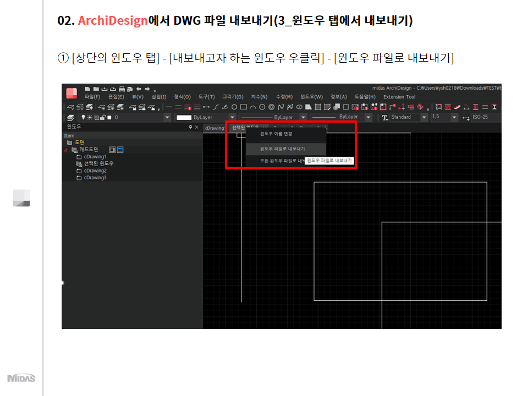
Task: Open the 파일(F) menu
Action: point(92,97)
